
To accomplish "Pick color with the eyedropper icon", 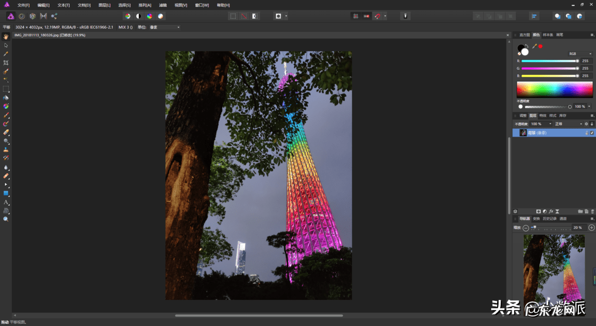I will tap(534, 47).
